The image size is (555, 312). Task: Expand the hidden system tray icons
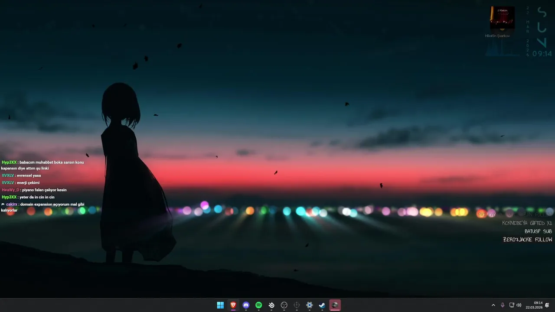click(493, 305)
